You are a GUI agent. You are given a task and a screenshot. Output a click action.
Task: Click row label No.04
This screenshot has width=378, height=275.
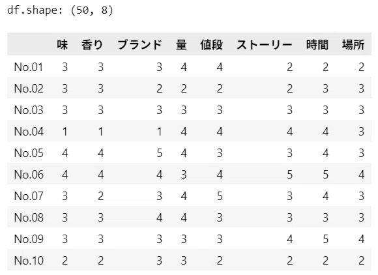[29, 132]
